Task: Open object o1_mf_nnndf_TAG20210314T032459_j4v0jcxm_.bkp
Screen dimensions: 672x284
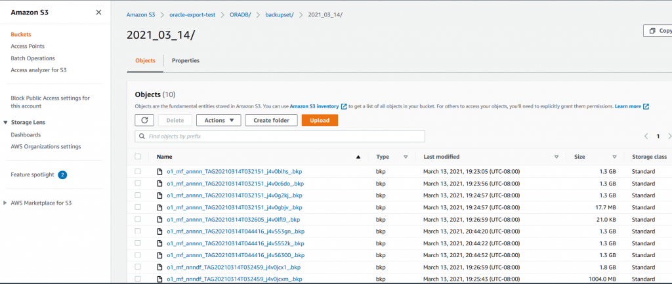Action: [234, 279]
